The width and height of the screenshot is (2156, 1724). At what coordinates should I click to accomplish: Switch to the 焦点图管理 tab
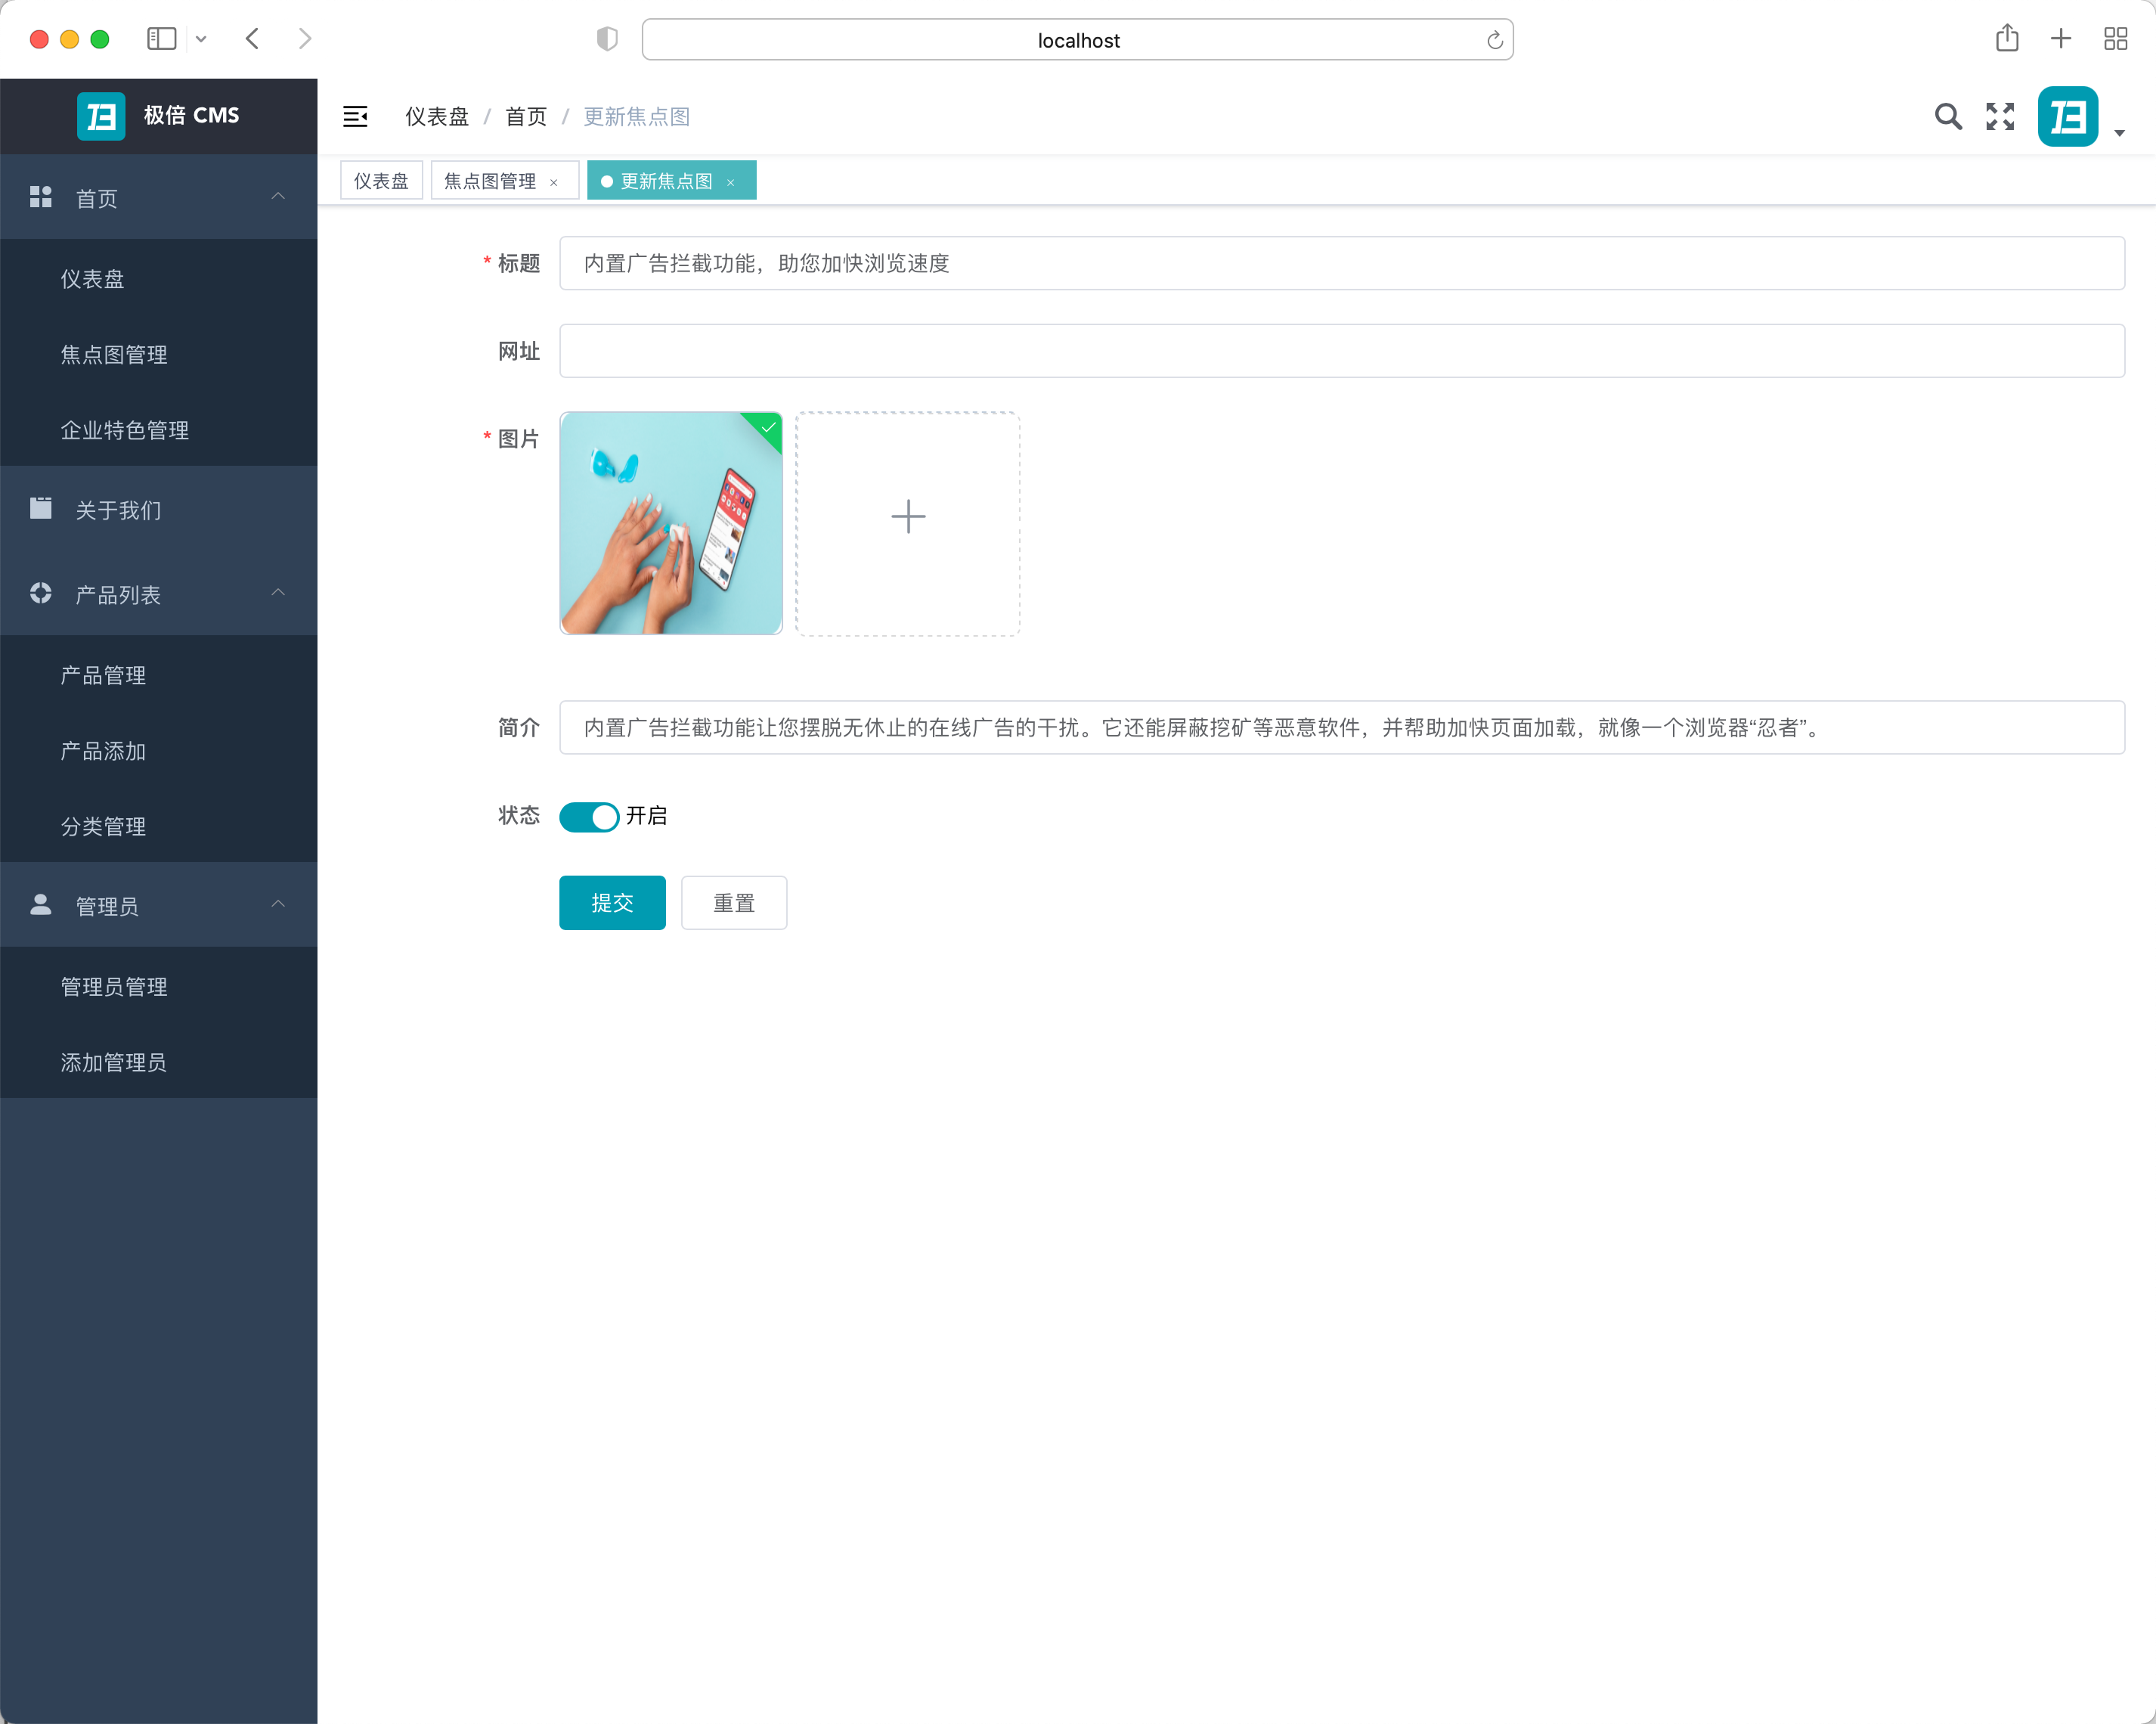pos(490,181)
